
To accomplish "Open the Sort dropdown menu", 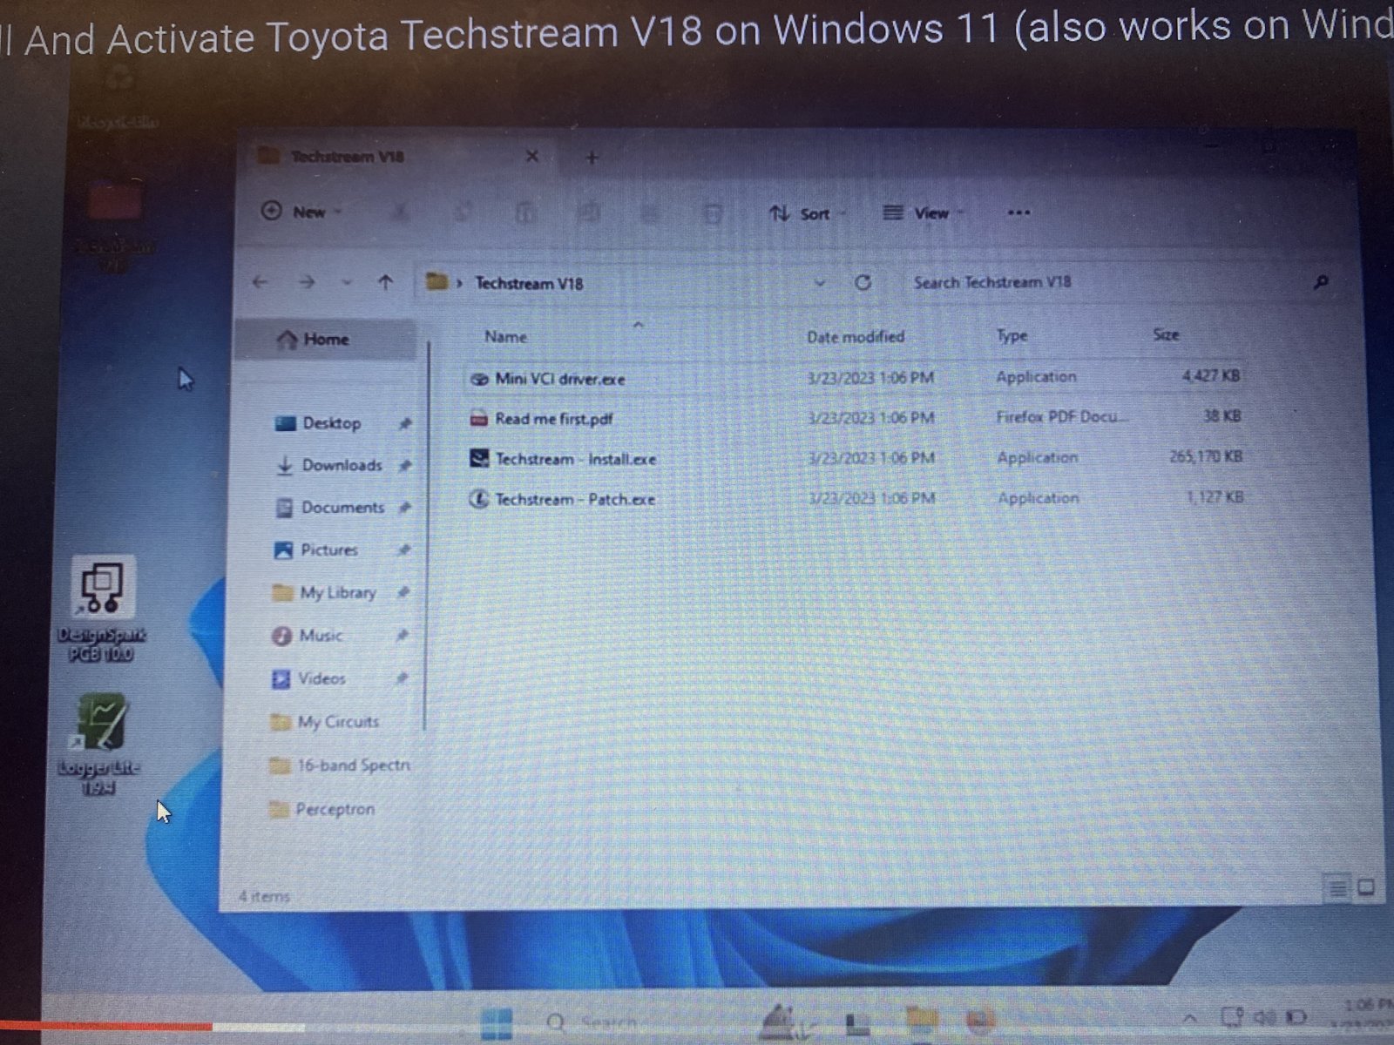I will [x=808, y=213].
